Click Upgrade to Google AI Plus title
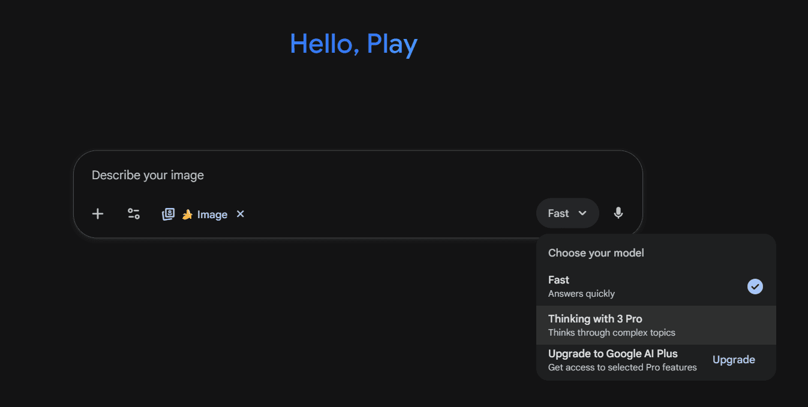The height and width of the screenshot is (407, 808). (x=612, y=354)
